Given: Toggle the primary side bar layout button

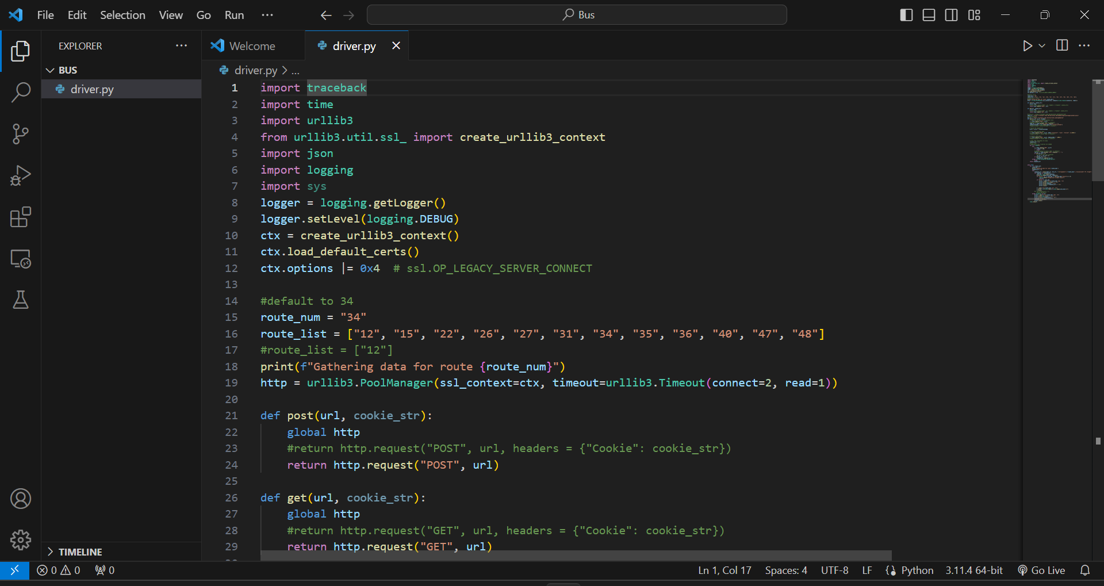Looking at the screenshot, I should [x=906, y=15].
